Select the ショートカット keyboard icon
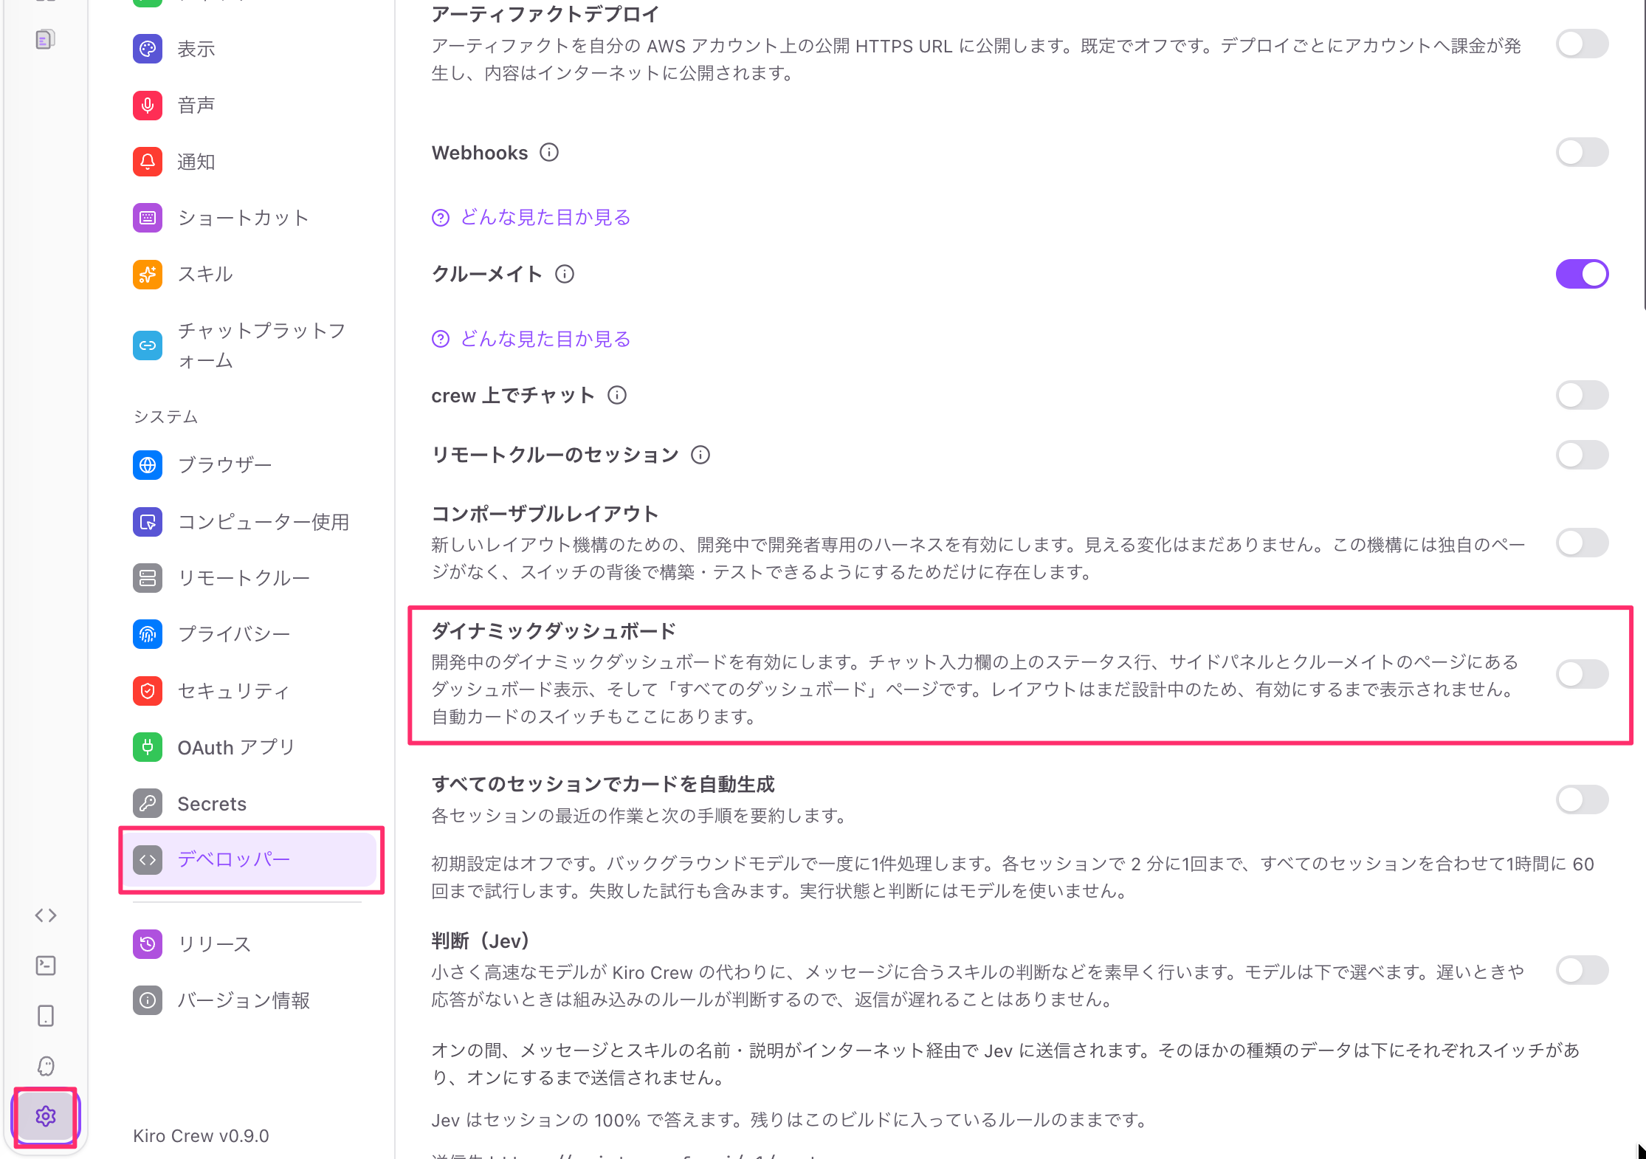Screen dimensions: 1646x1159 coord(148,218)
